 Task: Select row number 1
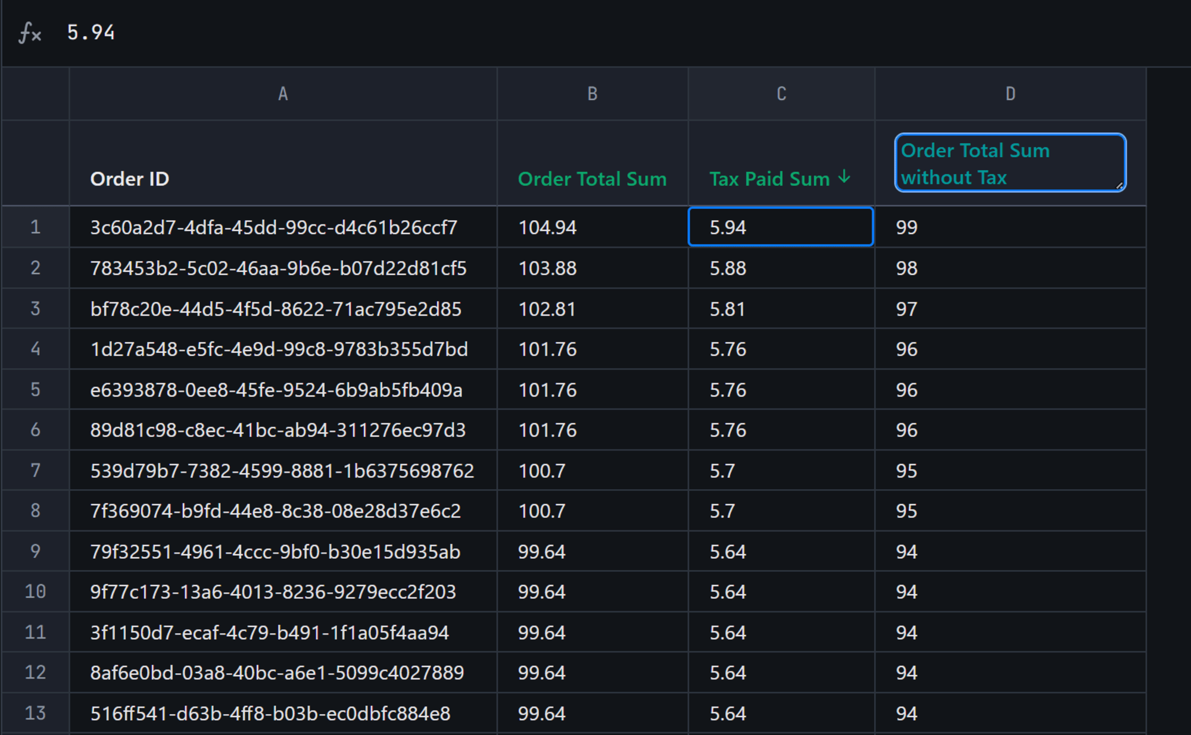click(35, 227)
